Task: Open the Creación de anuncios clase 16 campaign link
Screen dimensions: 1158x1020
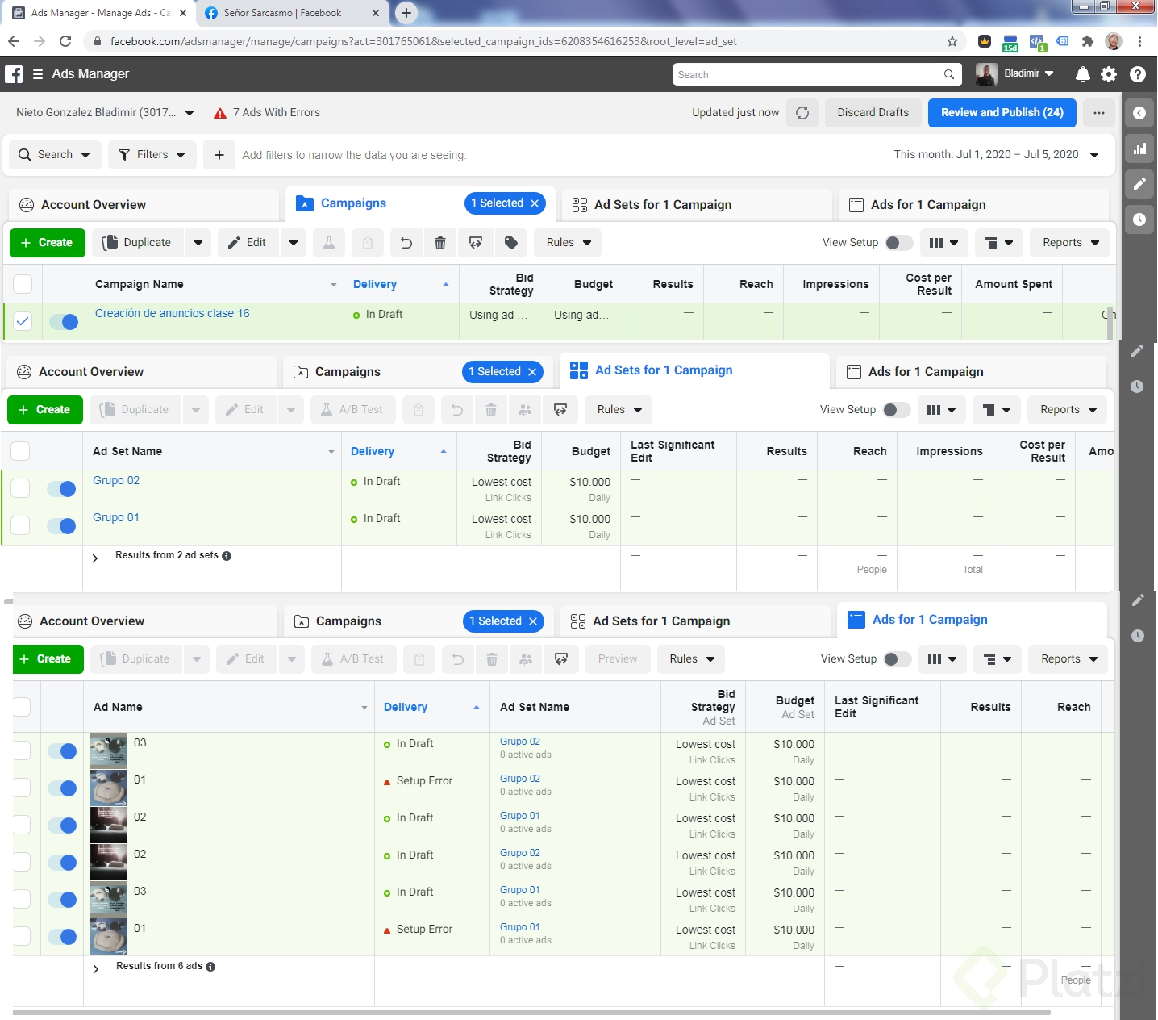Action: [173, 314]
